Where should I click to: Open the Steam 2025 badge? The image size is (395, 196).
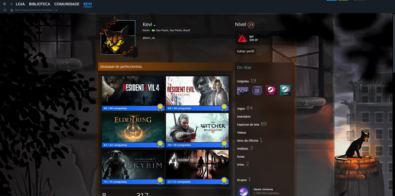point(271,91)
